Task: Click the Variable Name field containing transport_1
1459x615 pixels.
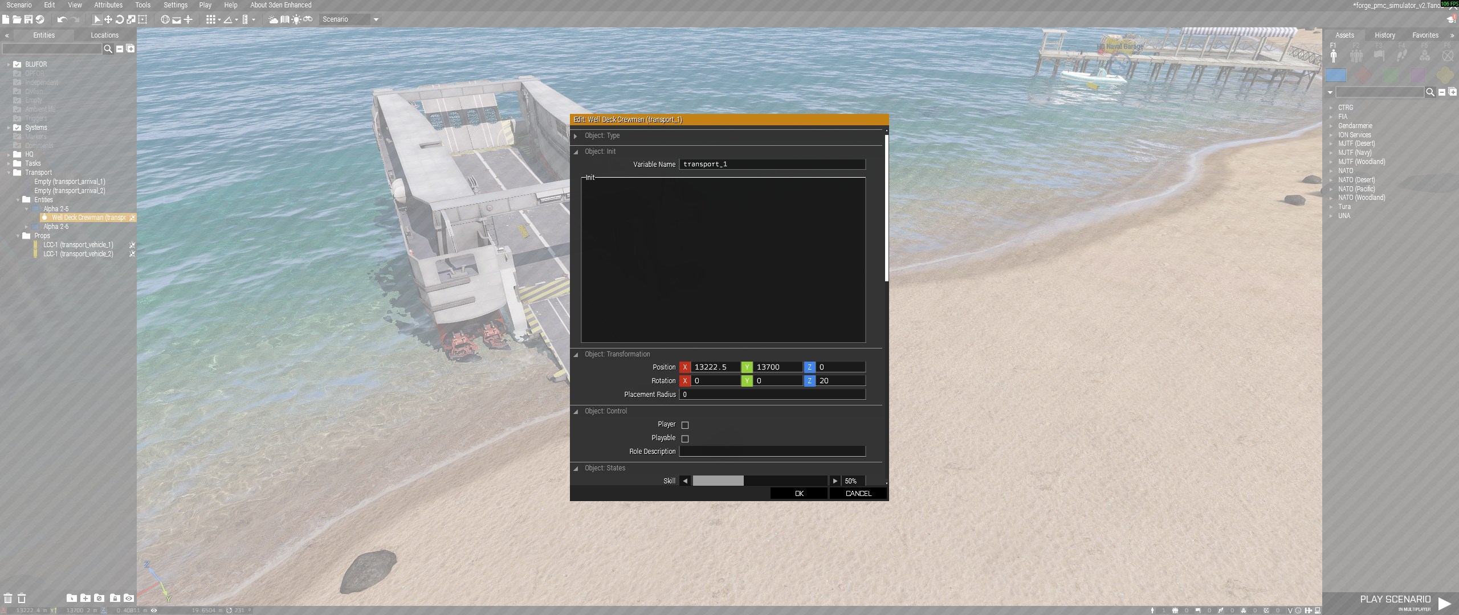Action: tap(772, 165)
